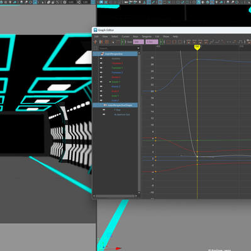Apply Flat tangents via the horizontal line icon

[229, 42]
